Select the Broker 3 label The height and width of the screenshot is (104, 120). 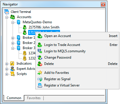pyautogui.click(x=29, y=48)
